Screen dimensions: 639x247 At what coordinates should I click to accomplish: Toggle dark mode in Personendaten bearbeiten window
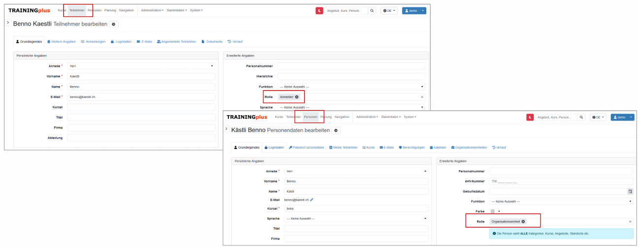point(530,117)
